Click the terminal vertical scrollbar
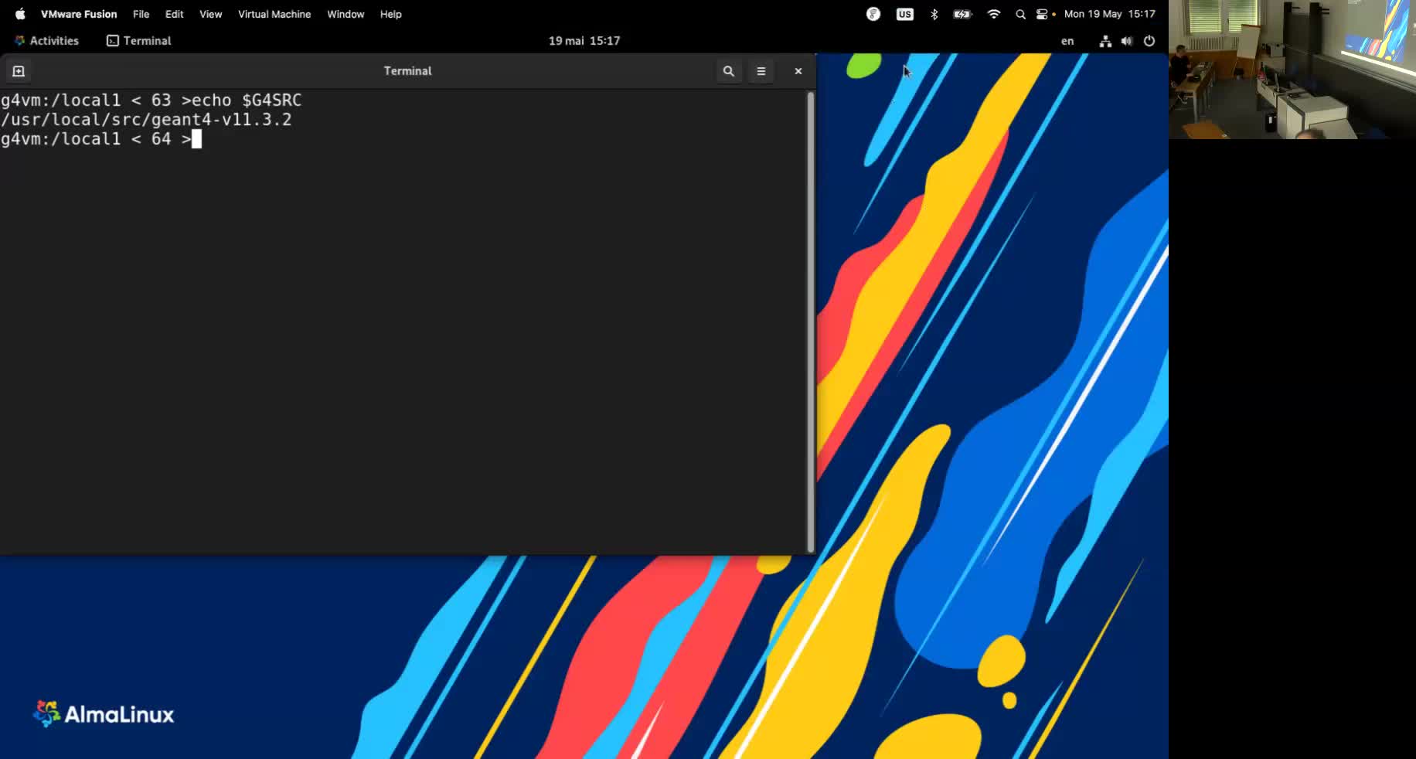 810,322
